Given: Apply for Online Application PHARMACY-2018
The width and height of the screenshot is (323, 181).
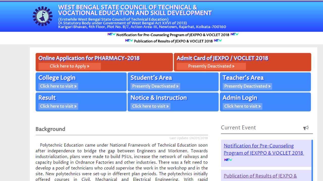Looking at the screenshot, I should click(69, 66).
